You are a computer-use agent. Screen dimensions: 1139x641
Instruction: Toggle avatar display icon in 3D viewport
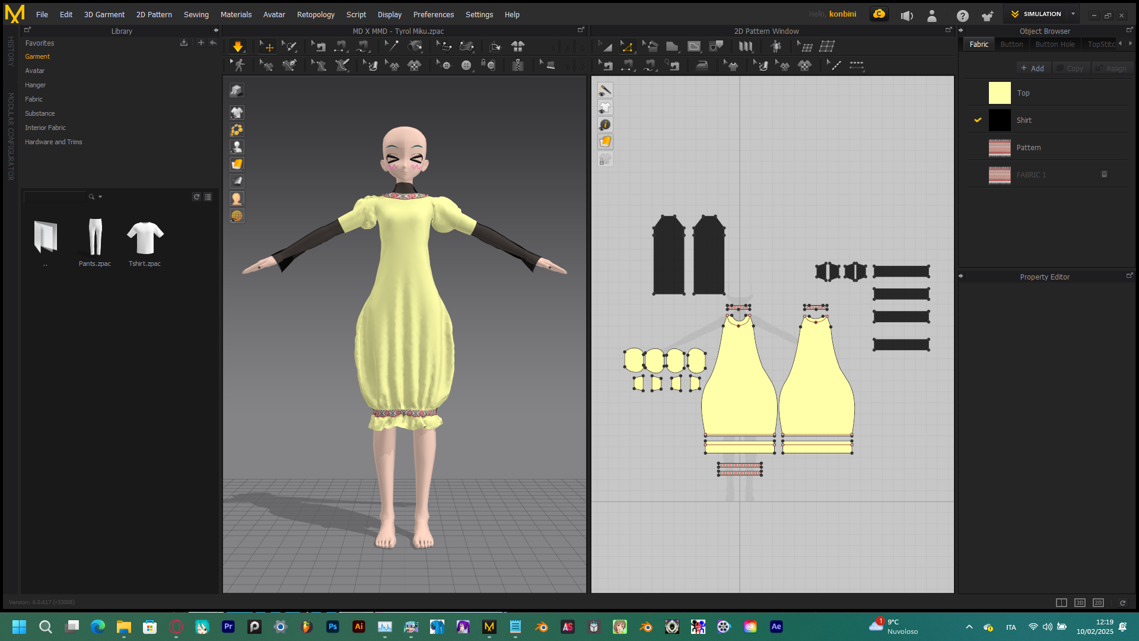click(237, 147)
